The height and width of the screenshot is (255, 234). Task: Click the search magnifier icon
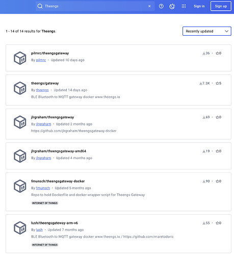40,6
